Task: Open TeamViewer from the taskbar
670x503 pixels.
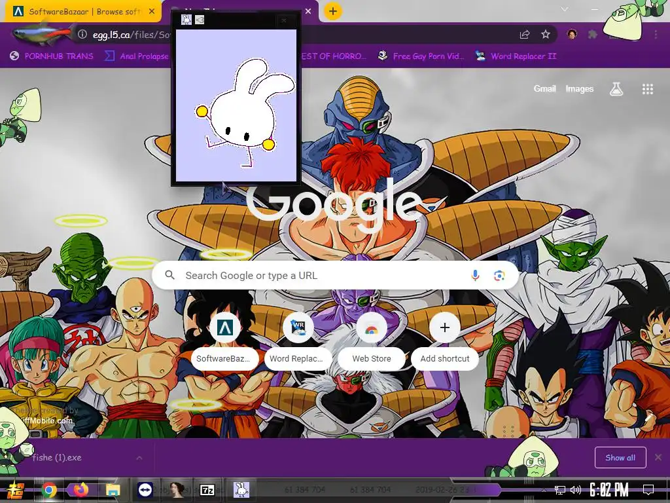Action: pos(145,490)
